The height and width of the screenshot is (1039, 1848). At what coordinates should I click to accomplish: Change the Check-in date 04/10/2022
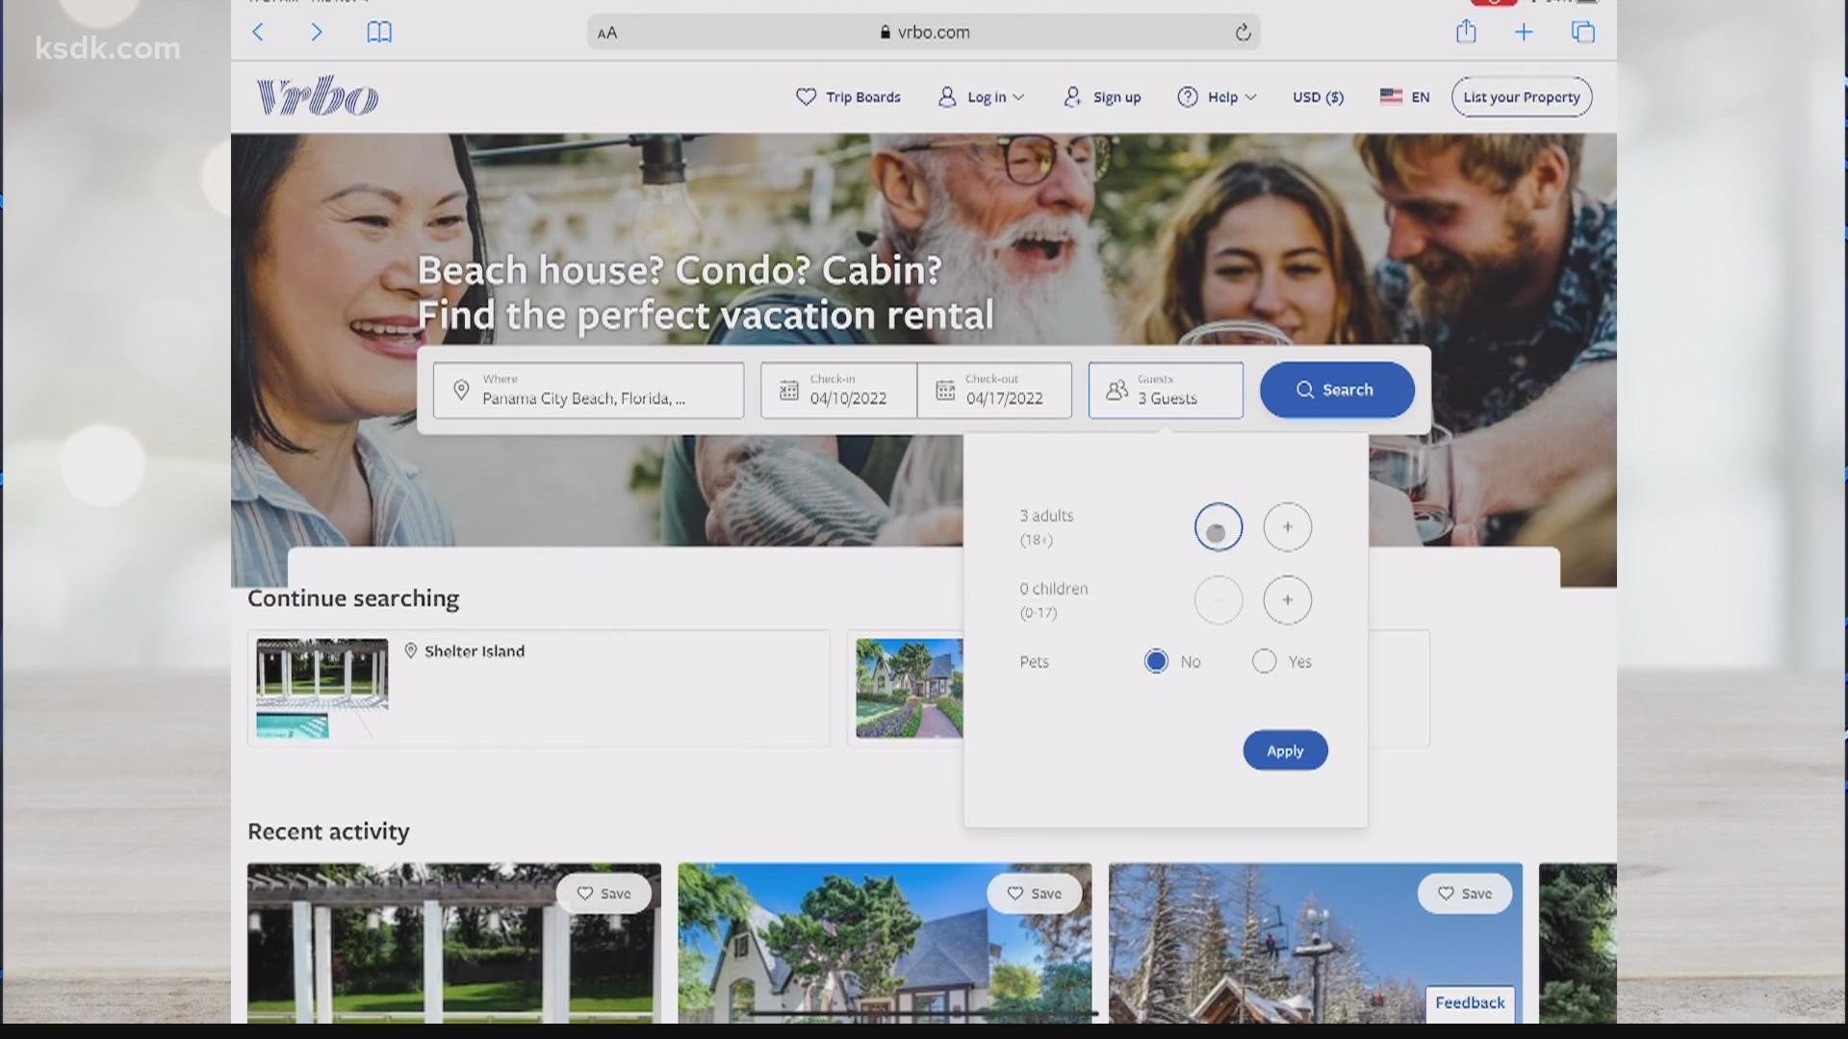click(838, 390)
